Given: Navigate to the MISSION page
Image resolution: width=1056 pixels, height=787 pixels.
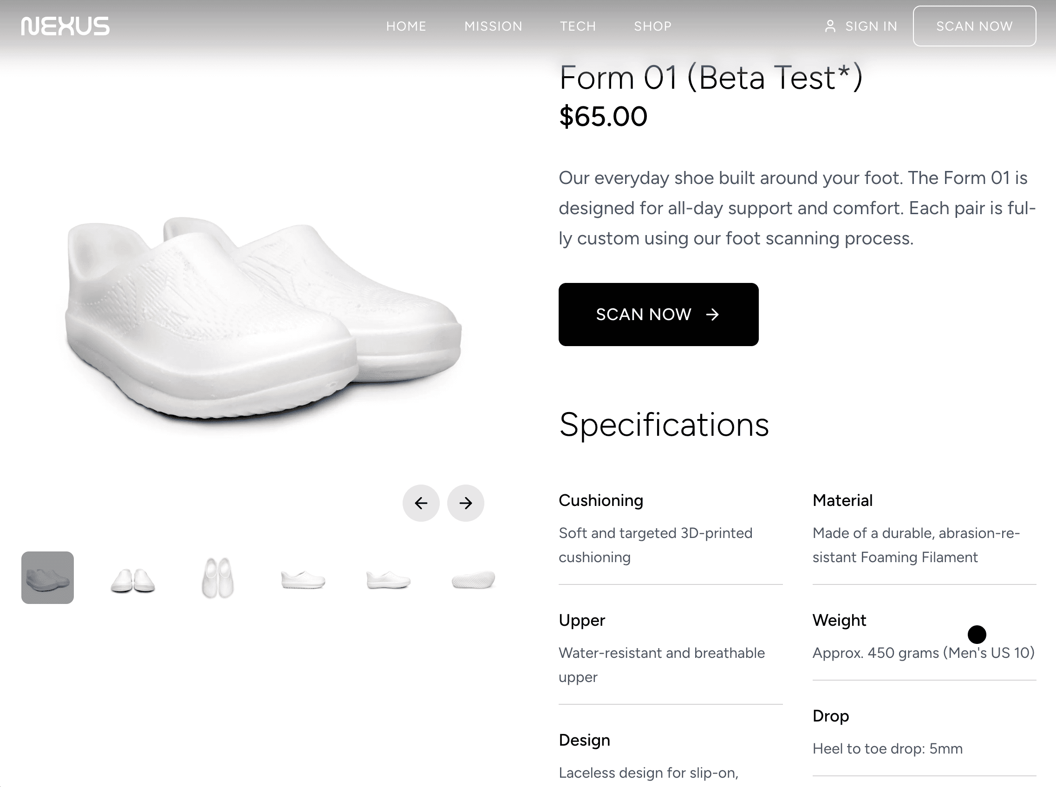Looking at the screenshot, I should [x=493, y=26].
